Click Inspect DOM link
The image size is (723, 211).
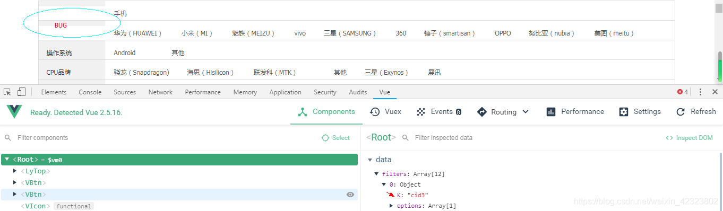coord(689,138)
